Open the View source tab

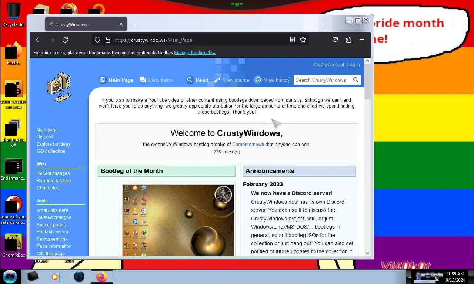pyautogui.click(x=231, y=80)
